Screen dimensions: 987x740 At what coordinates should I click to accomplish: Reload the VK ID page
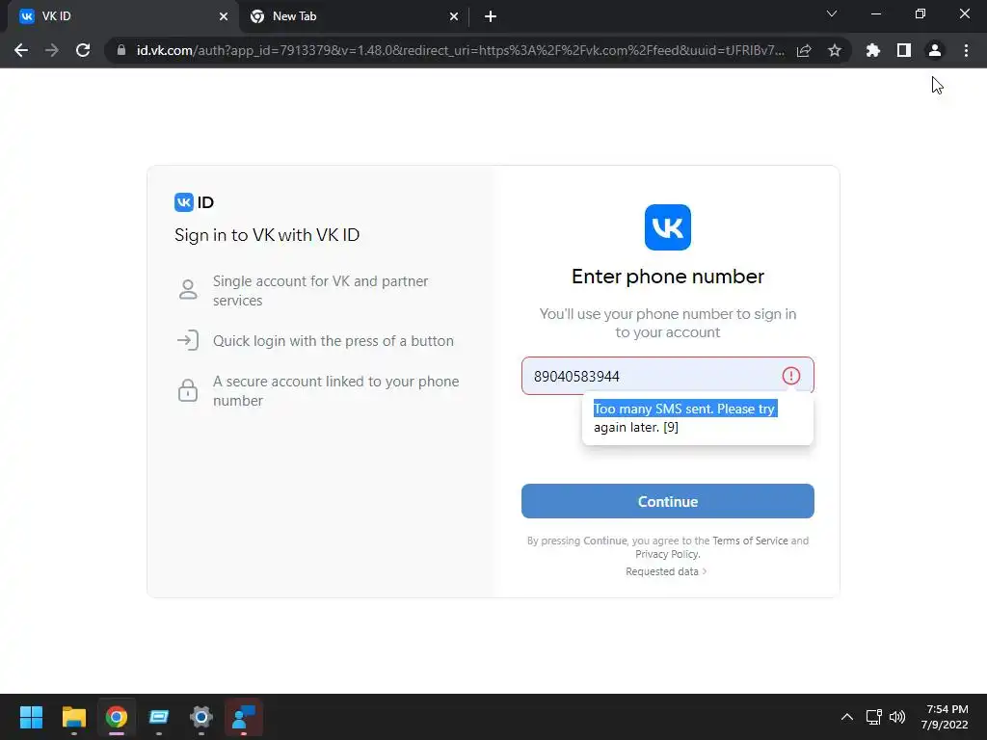click(x=83, y=50)
